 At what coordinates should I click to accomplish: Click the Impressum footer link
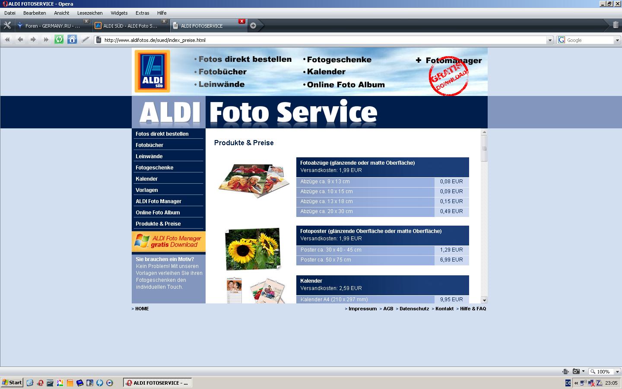pos(362,309)
